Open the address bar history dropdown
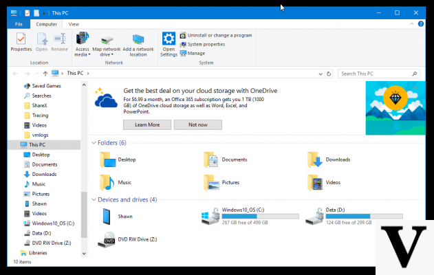Viewport: 434px width, 275px height. [321, 74]
